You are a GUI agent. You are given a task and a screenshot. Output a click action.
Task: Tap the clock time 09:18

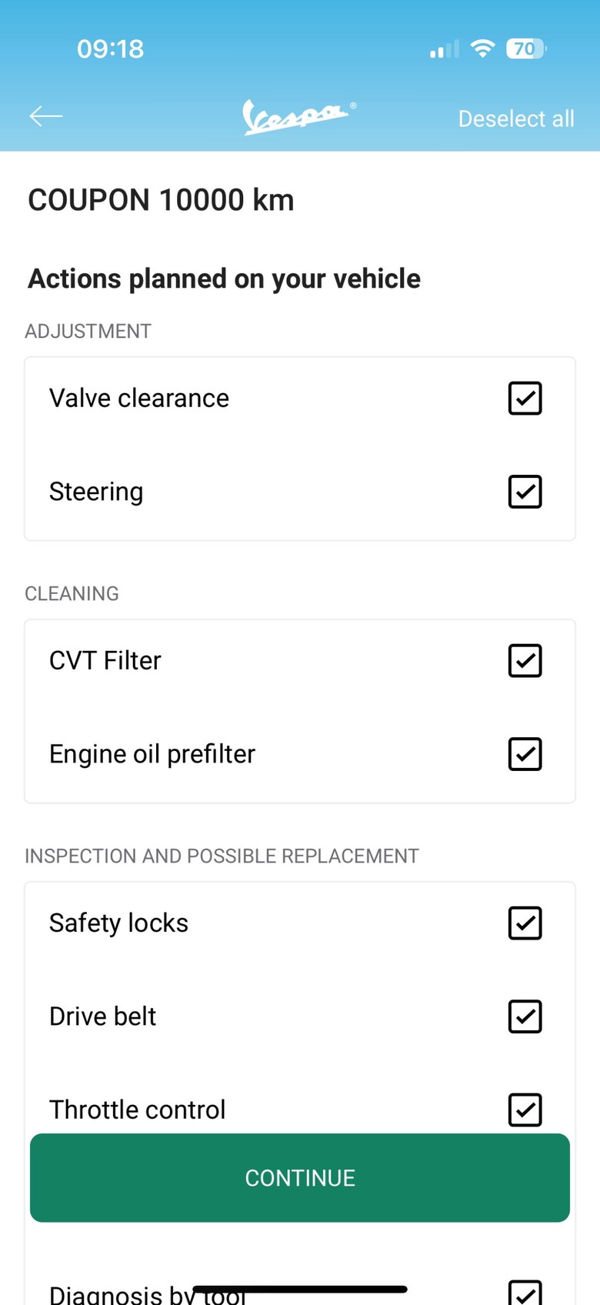coord(111,48)
